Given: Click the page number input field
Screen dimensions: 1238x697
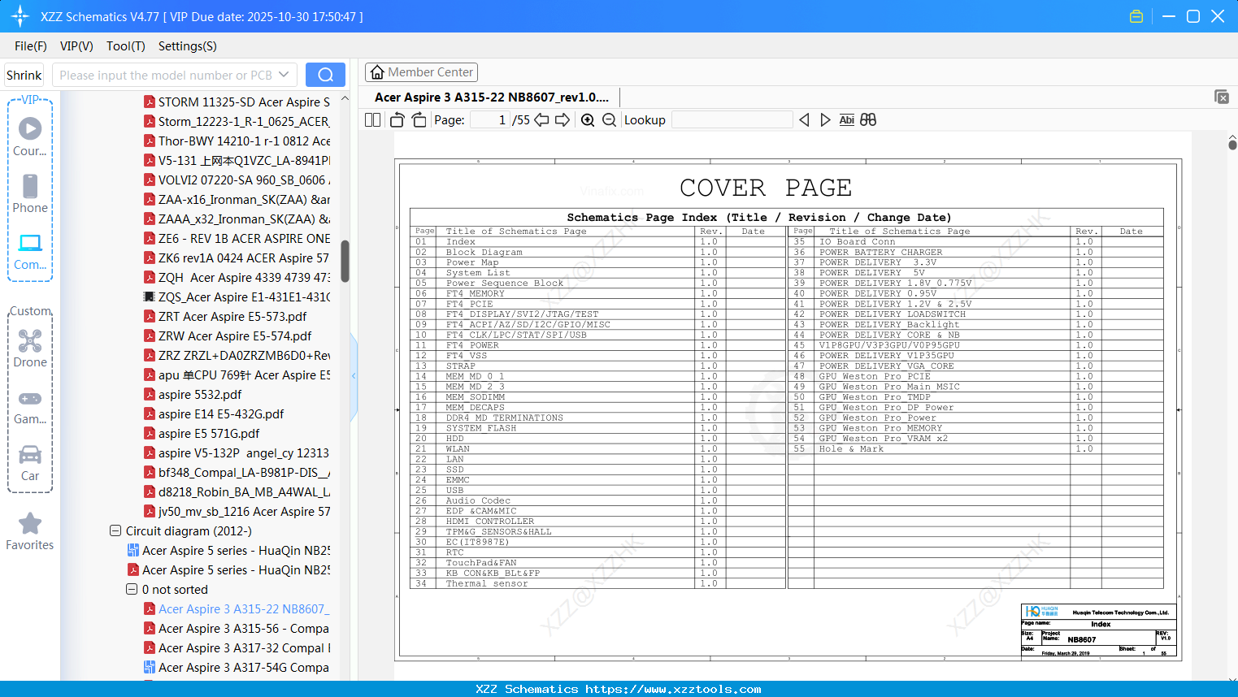Looking at the screenshot, I should click(x=490, y=120).
